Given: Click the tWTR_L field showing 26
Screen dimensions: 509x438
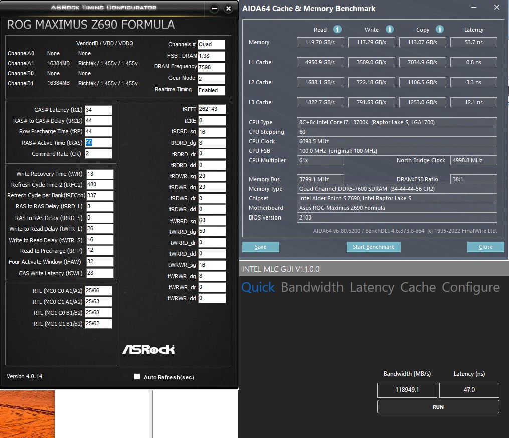Looking at the screenshot, I should (x=100, y=229).
